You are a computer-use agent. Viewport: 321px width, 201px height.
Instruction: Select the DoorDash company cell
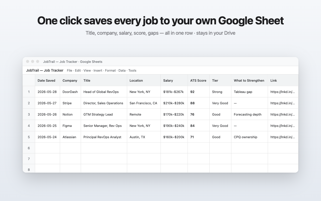click(x=70, y=92)
